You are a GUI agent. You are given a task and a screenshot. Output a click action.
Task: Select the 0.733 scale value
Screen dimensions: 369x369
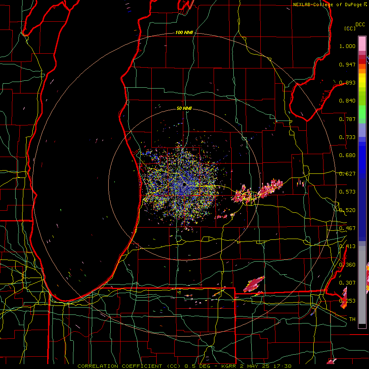point(347,137)
